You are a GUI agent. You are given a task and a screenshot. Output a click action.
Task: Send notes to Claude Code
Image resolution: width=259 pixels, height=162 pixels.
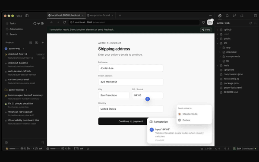pyautogui.click(x=194, y=114)
